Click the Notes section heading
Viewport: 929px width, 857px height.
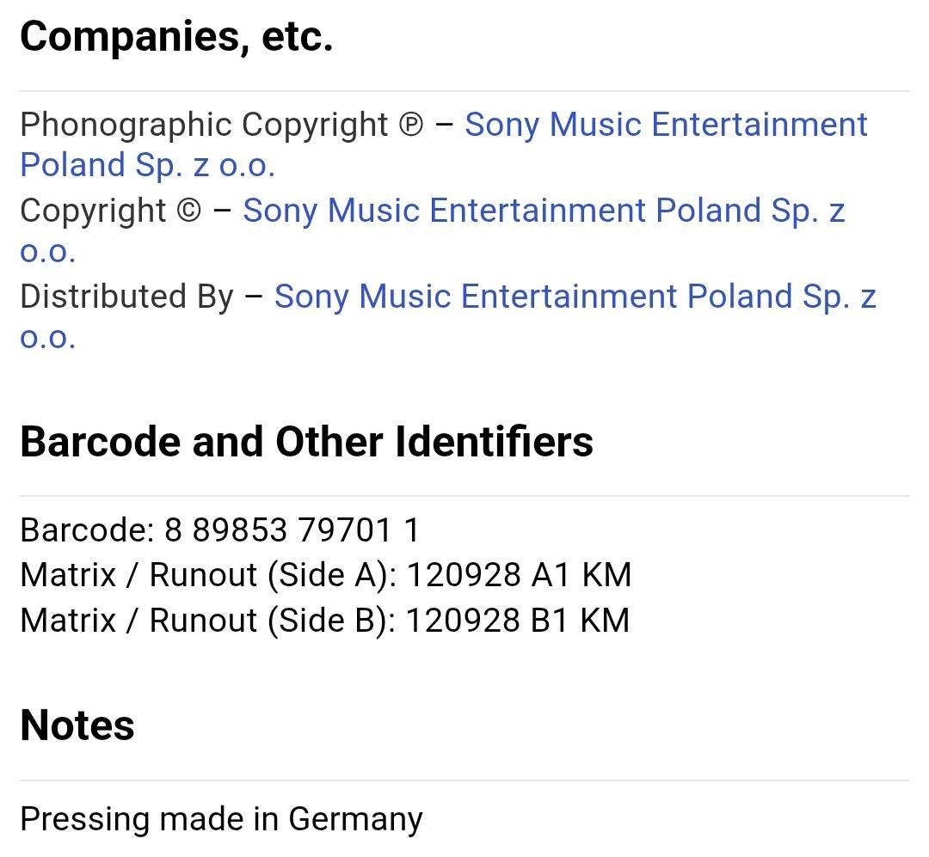[77, 725]
